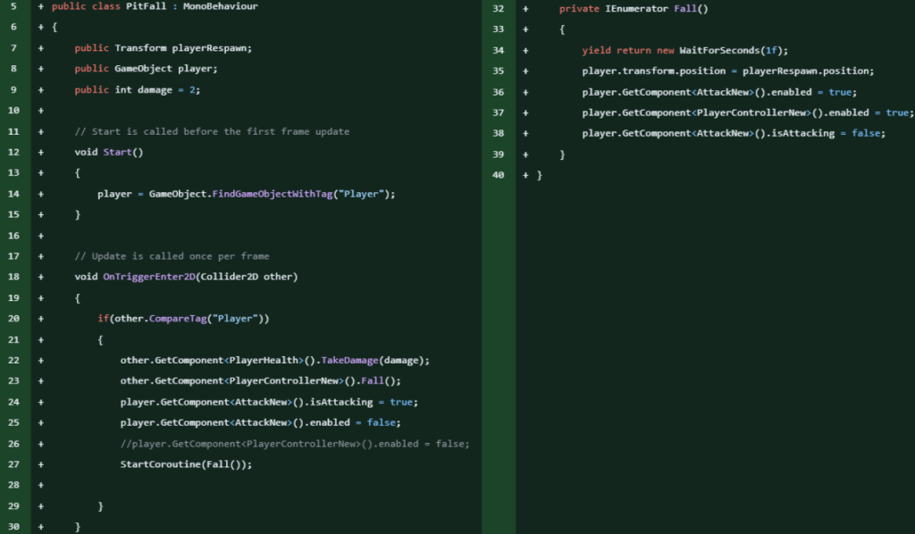Click line number 32 in the gutter
The image size is (915, 534).
pos(498,9)
